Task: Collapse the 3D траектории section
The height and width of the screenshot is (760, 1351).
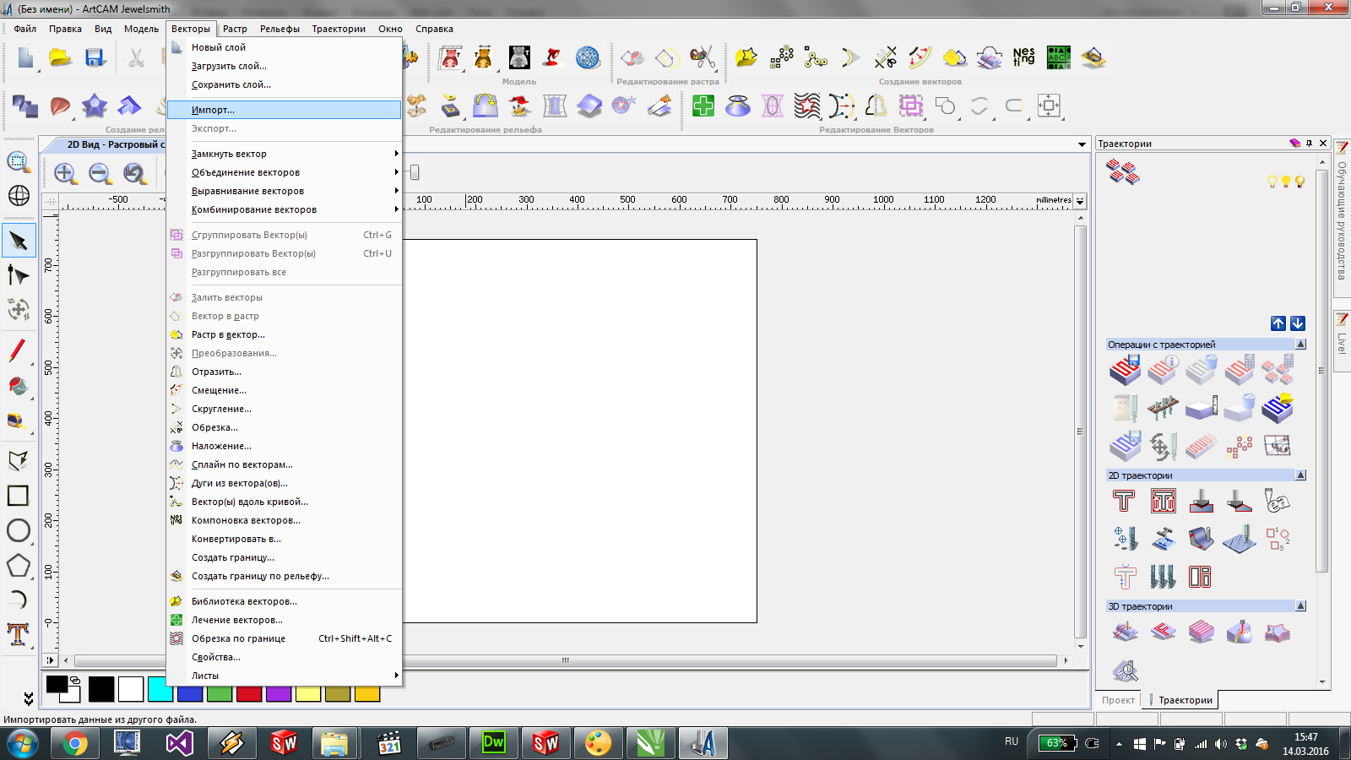Action: click(x=1300, y=606)
